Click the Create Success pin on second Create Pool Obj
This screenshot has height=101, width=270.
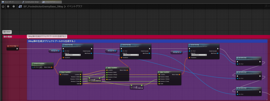point(150,51)
